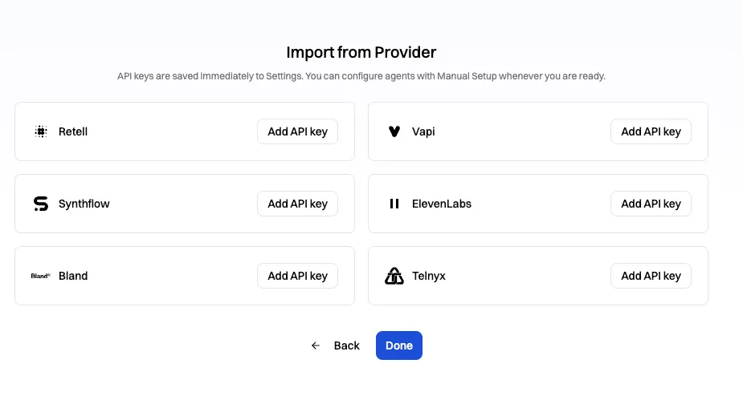Click the ElevenLabs double-bar logo icon
This screenshot has width=743, height=404.
point(394,204)
